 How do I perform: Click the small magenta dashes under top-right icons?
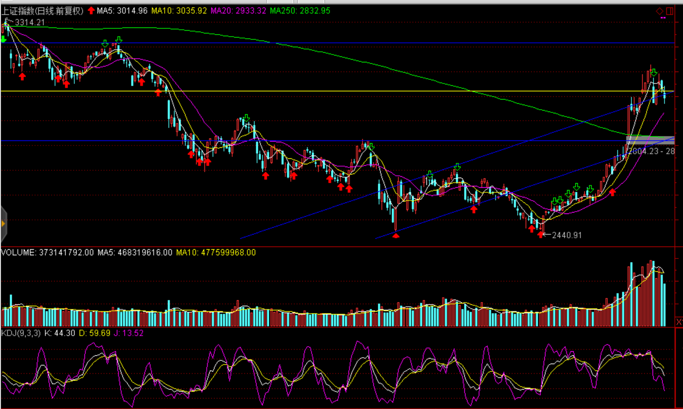coord(663,18)
